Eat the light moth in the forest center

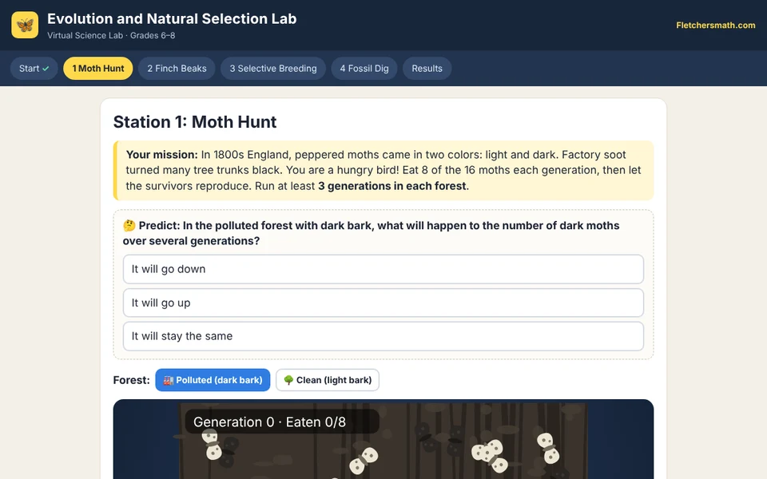tap(364, 461)
